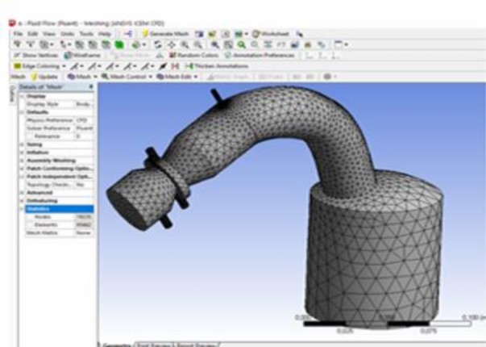The width and height of the screenshot is (486, 347).
Task: Click the Generate Mesh button
Action: pos(163,33)
